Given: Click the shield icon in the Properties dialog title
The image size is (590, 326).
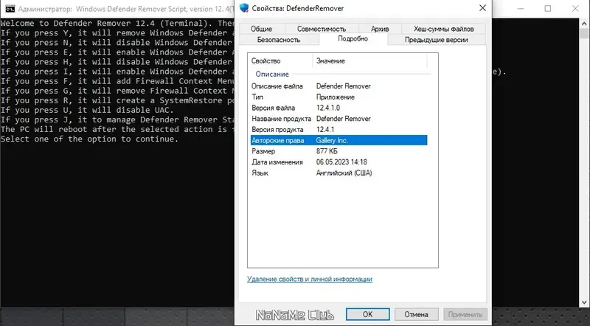Looking at the screenshot, I should [x=244, y=8].
